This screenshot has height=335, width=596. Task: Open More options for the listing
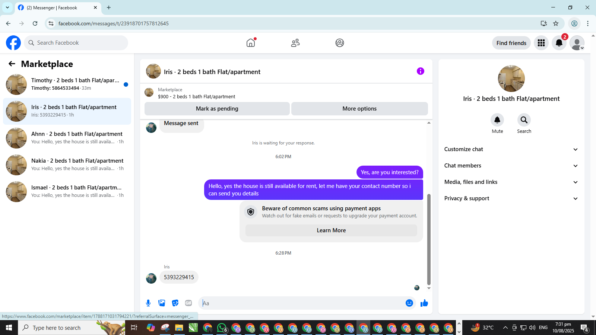359,109
